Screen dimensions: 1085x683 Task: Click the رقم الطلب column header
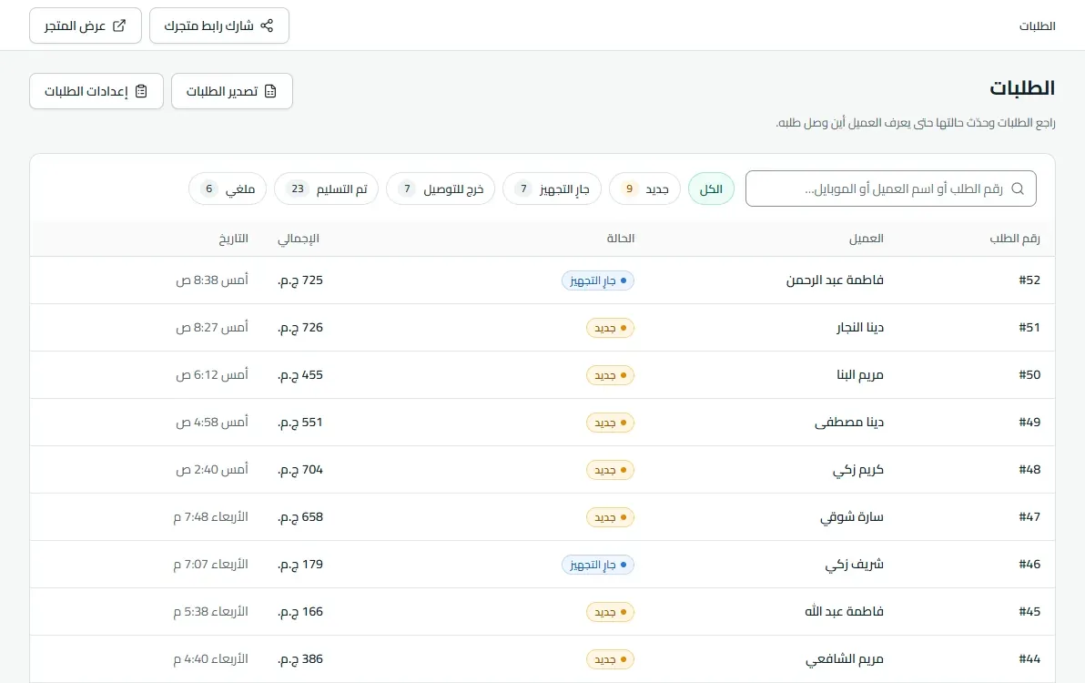coord(1014,239)
